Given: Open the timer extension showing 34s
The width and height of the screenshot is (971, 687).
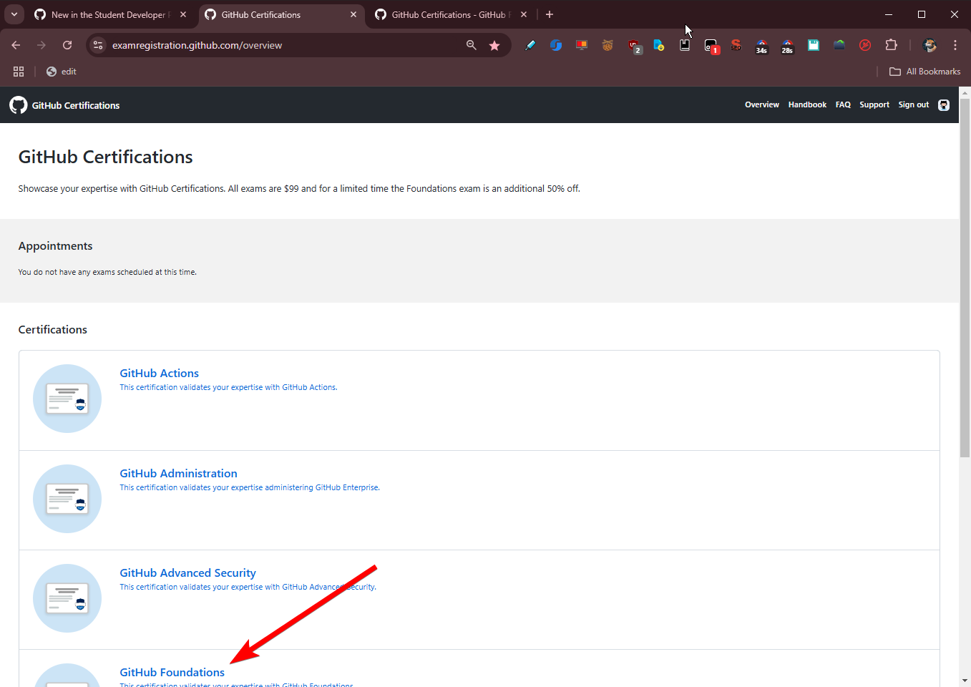Looking at the screenshot, I should 762,47.
